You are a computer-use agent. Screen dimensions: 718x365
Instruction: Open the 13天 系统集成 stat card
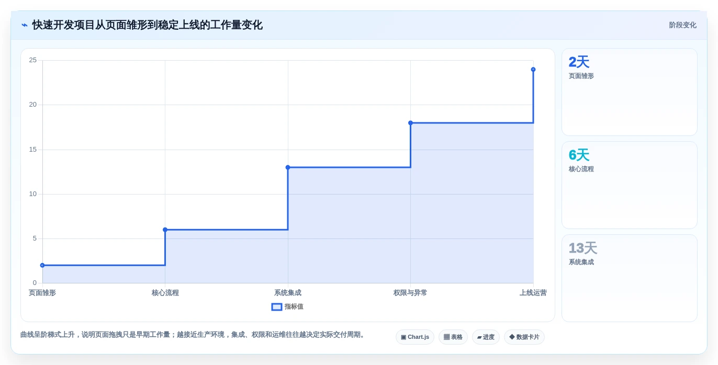point(630,278)
